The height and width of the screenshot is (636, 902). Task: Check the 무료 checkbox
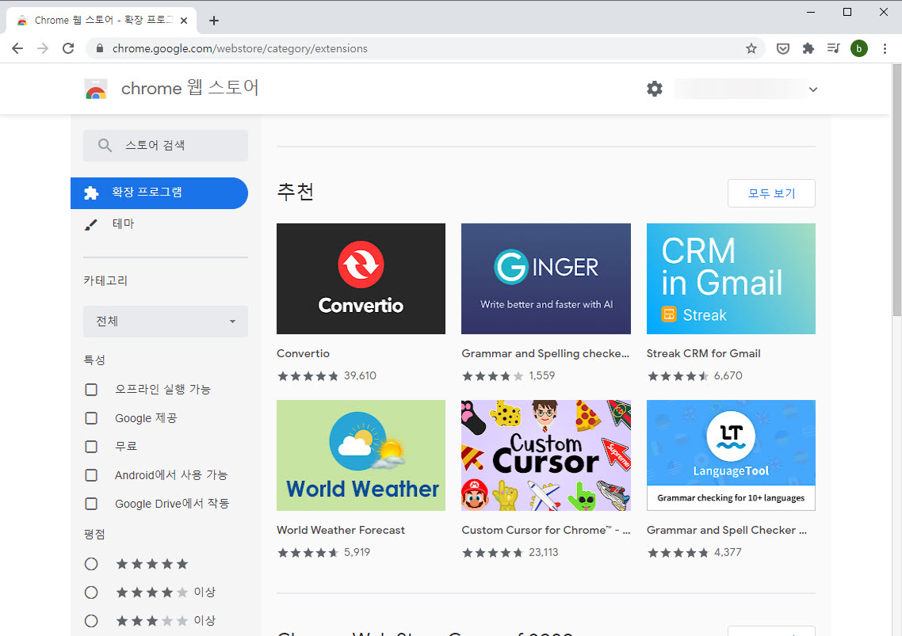point(91,446)
